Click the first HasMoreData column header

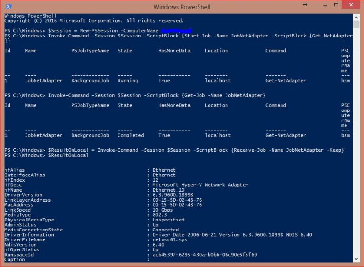174,51
